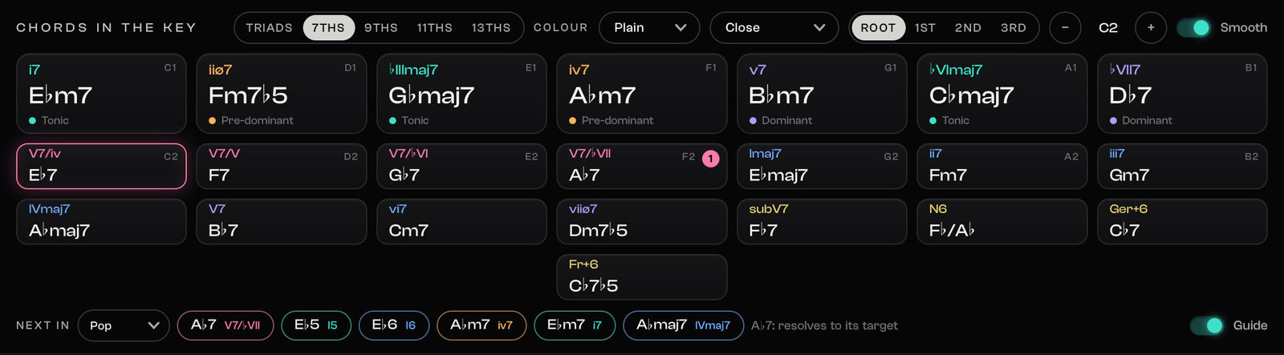Screen dimensions: 1284x355
Task: Switch to the 11ths tab
Action: tap(434, 27)
